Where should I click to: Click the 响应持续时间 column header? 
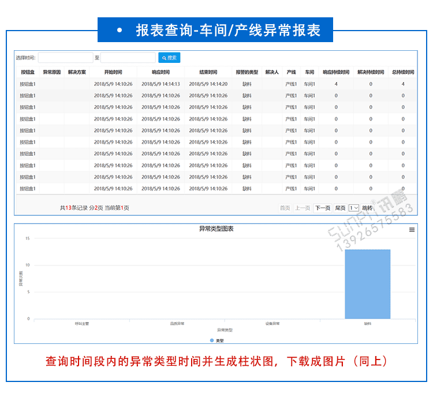[336, 72]
